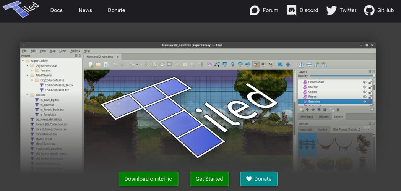Image resolution: width=401 pixels, height=191 pixels.
Task: Click the Save (blue down arrow) toolbar icon
Action: click(x=106, y=65)
